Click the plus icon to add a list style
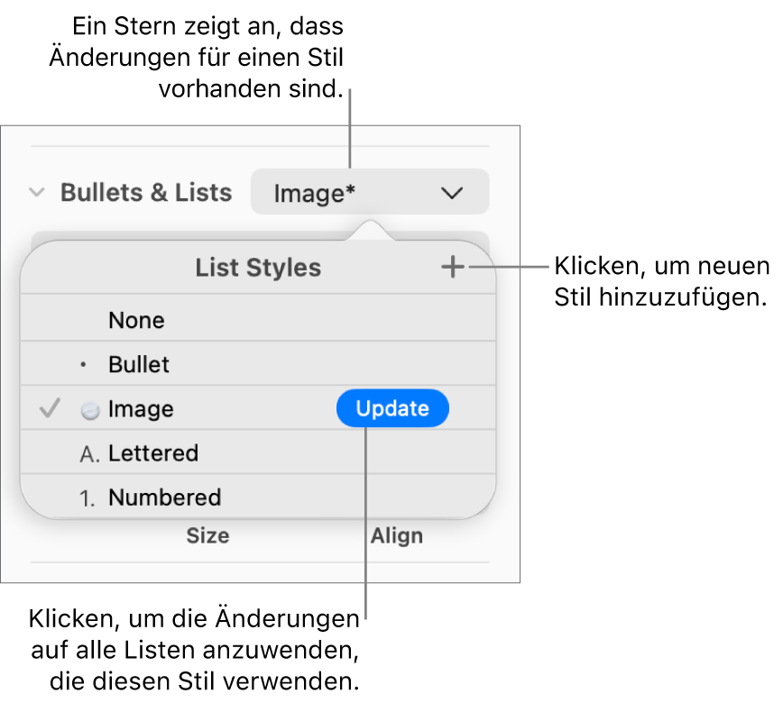Viewport: 783px width, 703px height. point(453,267)
